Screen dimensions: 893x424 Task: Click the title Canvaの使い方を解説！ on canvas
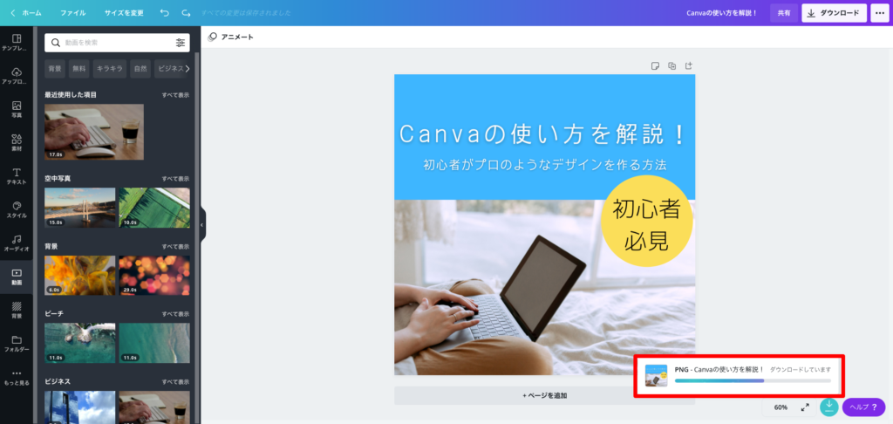pos(544,135)
